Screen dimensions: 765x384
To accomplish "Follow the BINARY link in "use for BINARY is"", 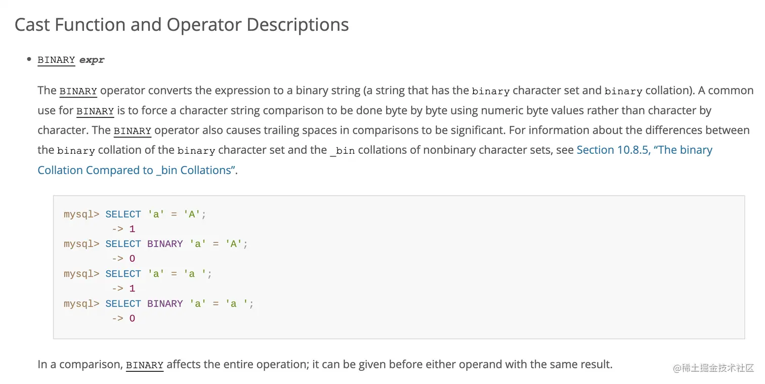I will point(95,111).
